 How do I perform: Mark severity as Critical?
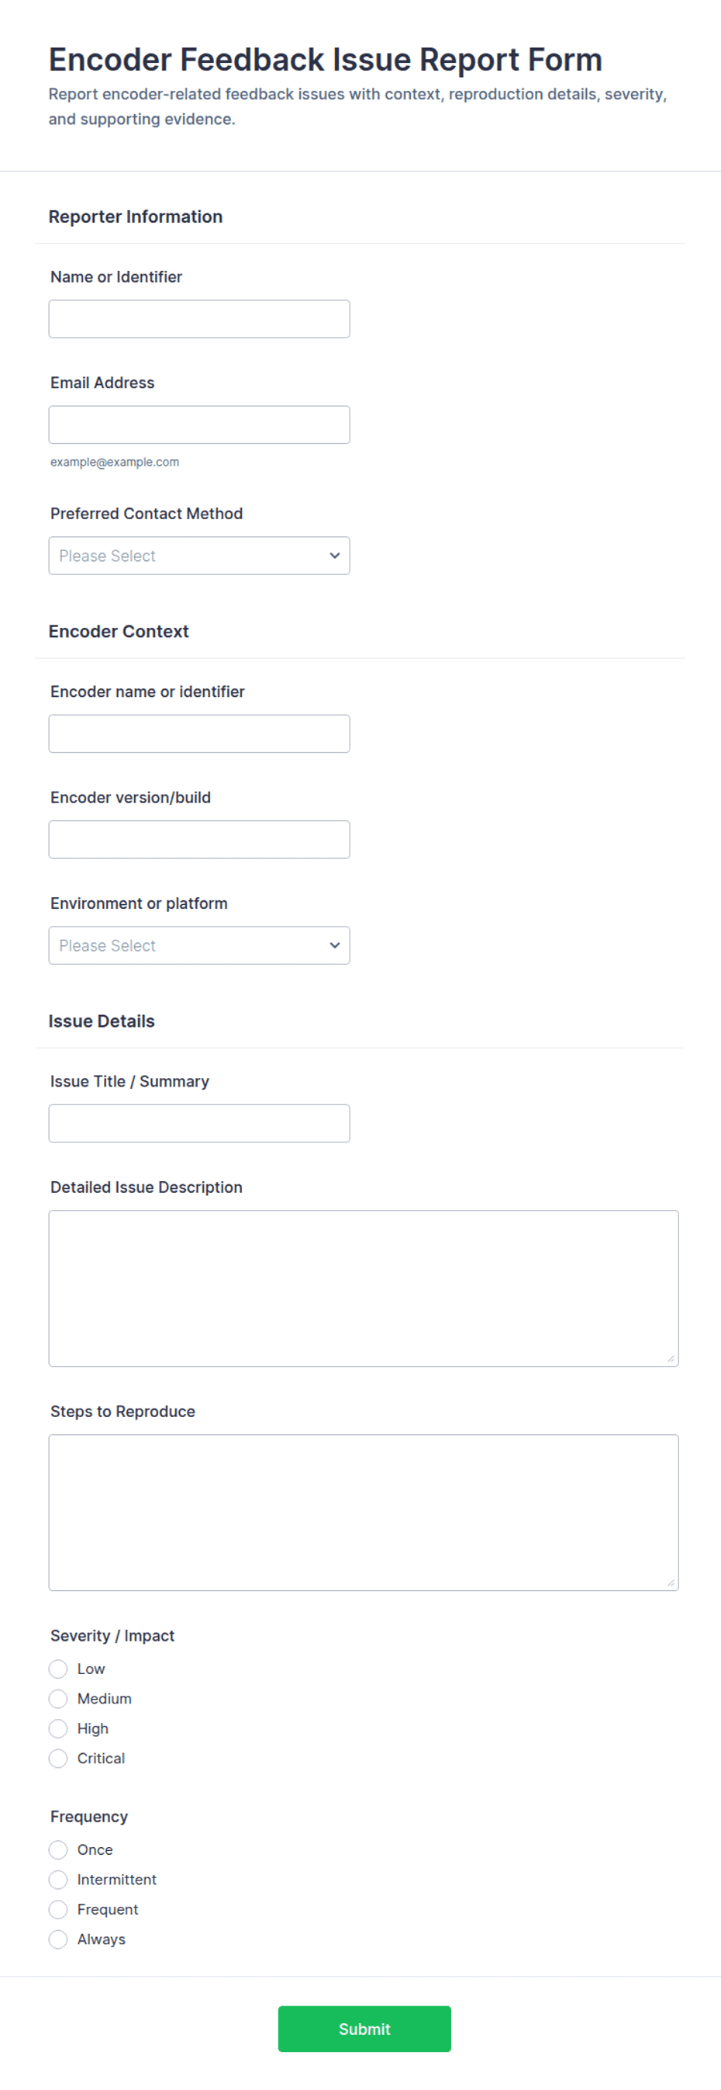(58, 1758)
